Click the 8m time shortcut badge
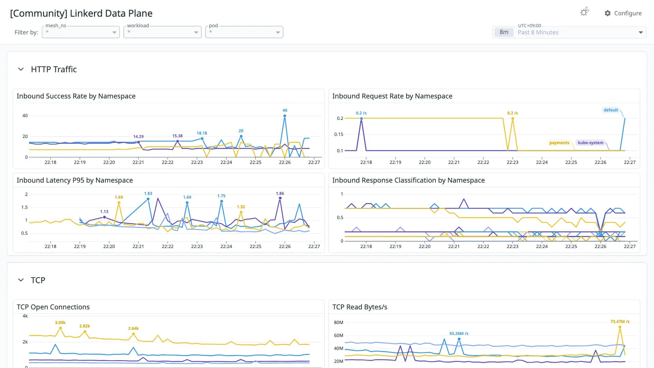This screenshot has width=654, height=368. click(504, 32)
